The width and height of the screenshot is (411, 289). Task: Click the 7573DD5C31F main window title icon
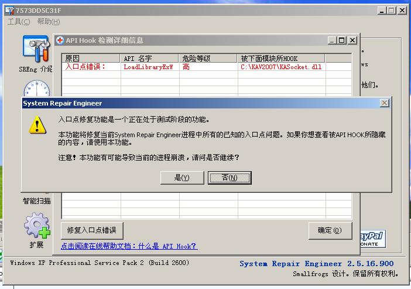click(x=10, y=11)
